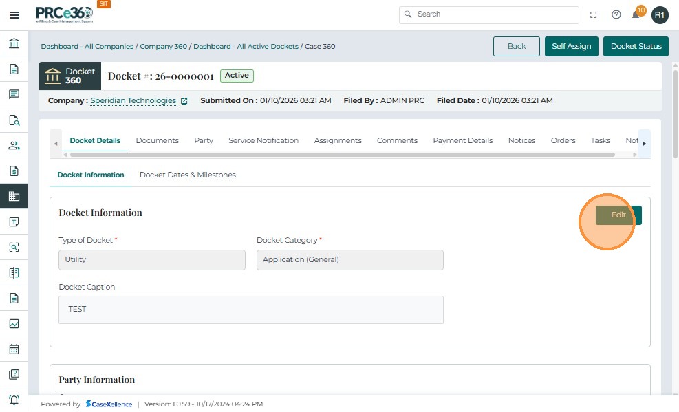Open the calendar sidebar icon

pyautogui.click(x=14, y=349)
